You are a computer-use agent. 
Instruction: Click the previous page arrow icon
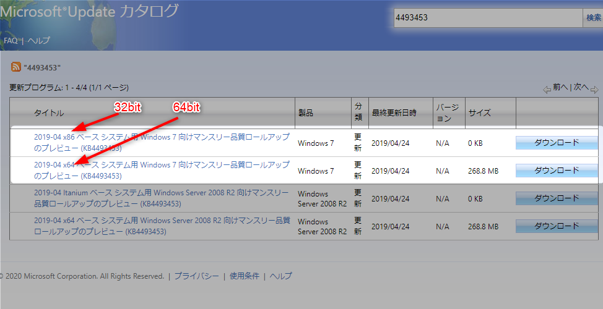[x=547, y=90]
